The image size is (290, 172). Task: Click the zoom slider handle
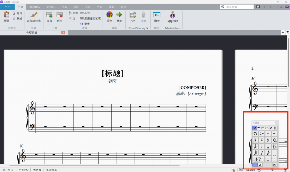272,169
